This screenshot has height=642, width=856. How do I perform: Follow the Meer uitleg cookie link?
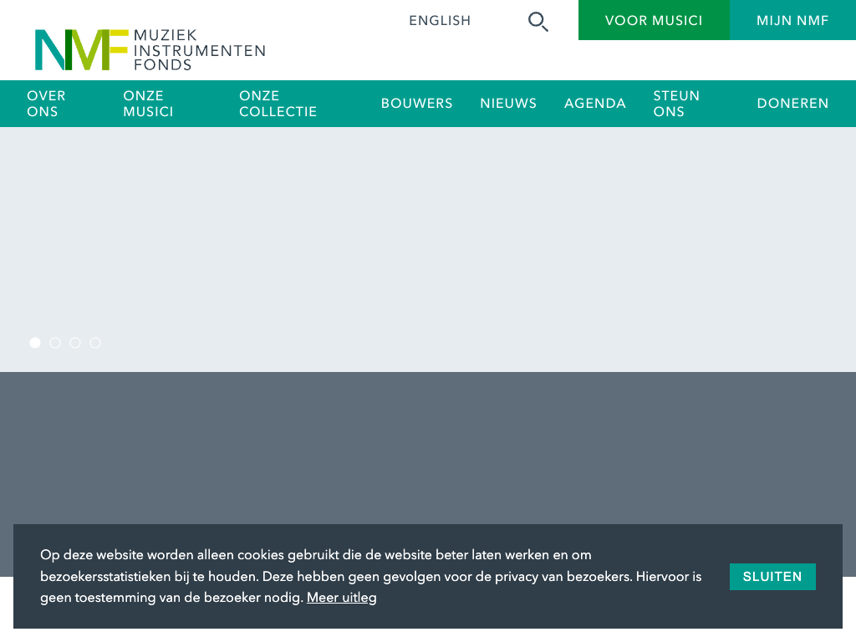pos(341,598)
